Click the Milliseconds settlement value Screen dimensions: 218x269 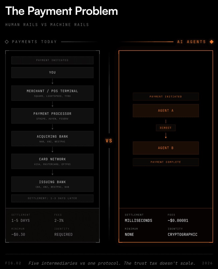point(139,221)
